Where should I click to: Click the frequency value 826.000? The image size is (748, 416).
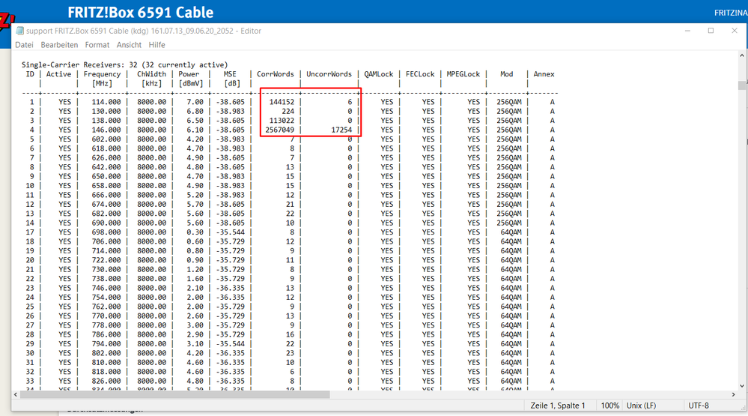pyautogui.click(x=106, y=381)
